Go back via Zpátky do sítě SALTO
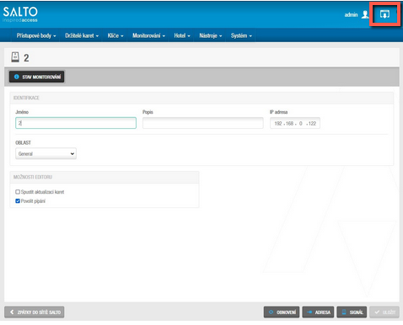 coord(35,312)
